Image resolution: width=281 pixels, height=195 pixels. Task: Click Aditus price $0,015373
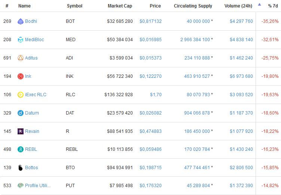150,58
